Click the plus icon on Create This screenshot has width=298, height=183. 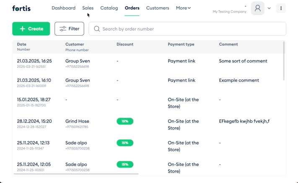click(23, 28)
